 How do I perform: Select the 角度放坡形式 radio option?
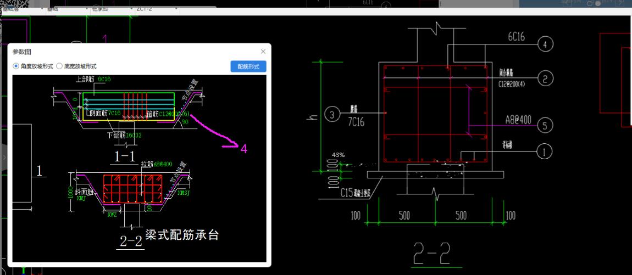click(x=32, y=66)
